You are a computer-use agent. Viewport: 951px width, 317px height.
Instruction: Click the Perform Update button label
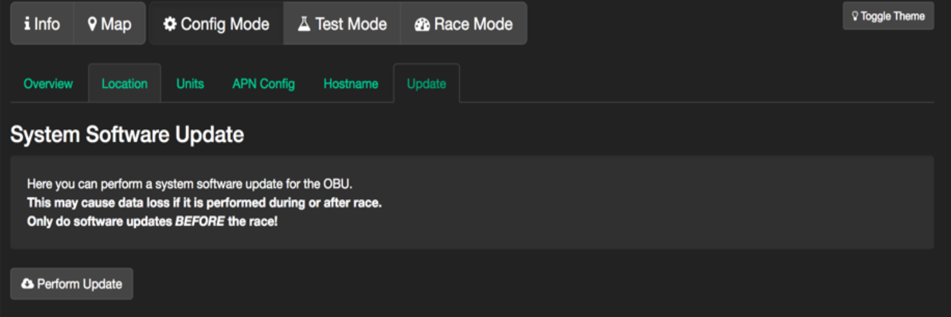pyautogui.click(x=80, y=284)
